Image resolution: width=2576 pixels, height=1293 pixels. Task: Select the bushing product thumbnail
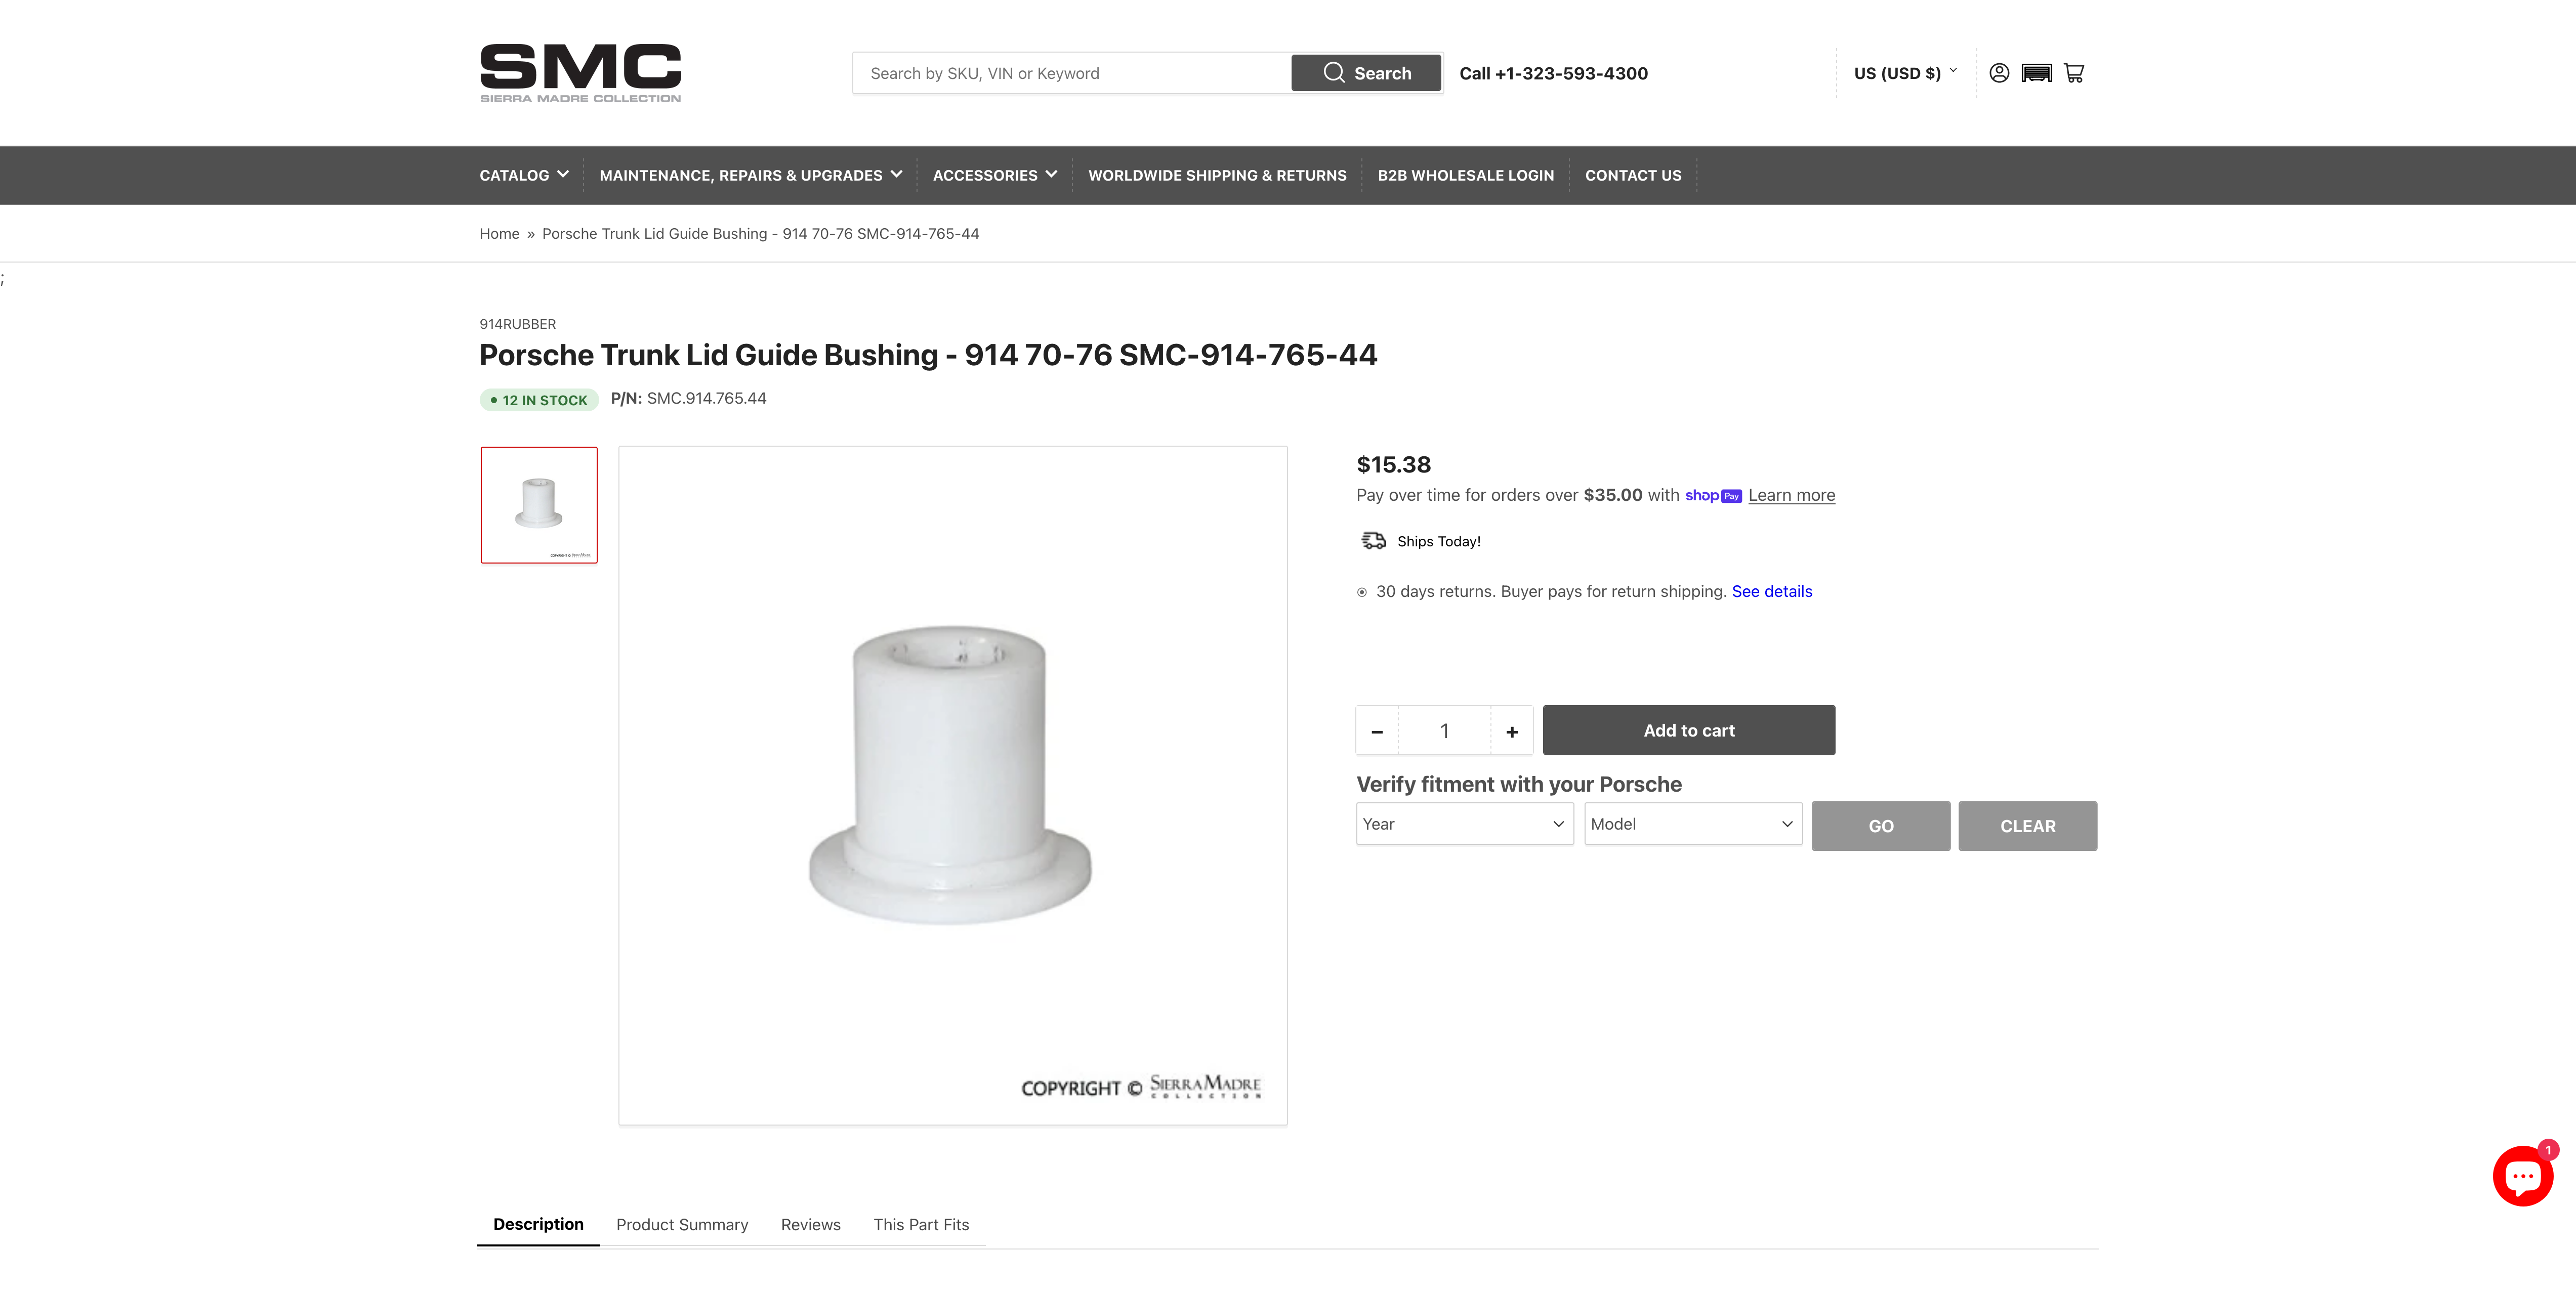click(x=539, y=505)
